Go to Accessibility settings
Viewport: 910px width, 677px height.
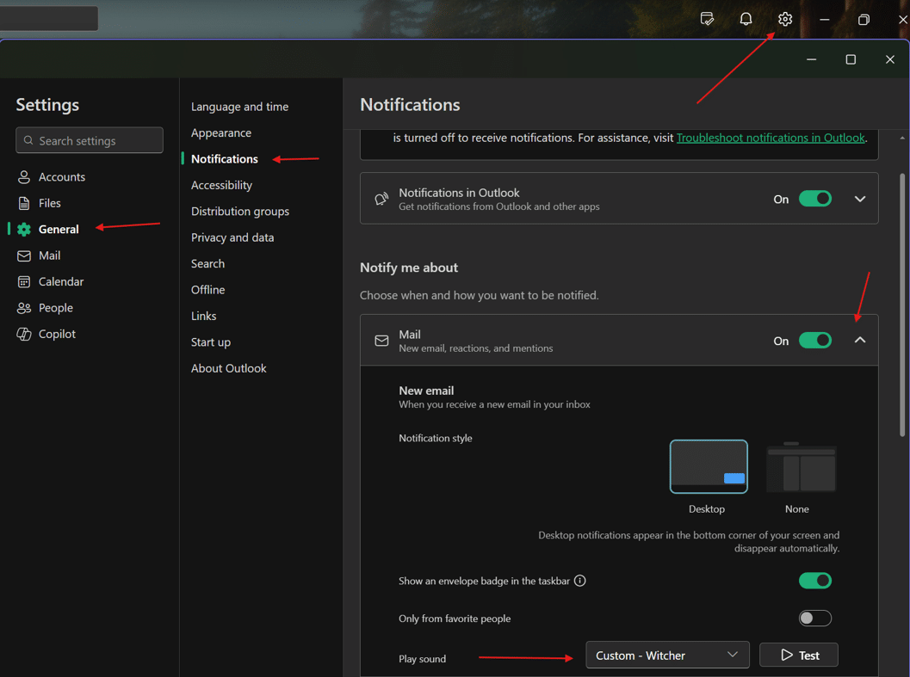tap(222, 185)
